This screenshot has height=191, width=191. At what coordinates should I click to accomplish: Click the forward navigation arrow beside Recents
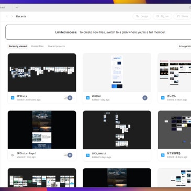(12, 16)
